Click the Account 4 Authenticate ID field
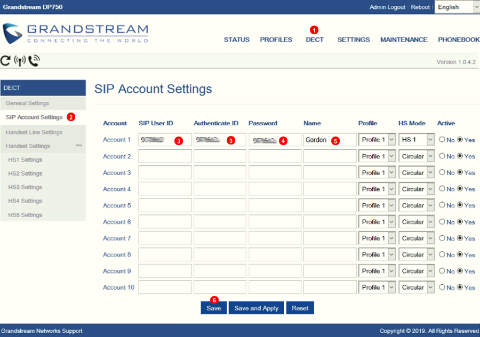The height and width of the screenshot is (337, 480). pyautogui.click(x=220, y=189)
